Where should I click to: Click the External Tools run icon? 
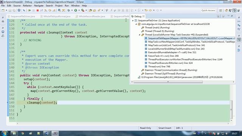pyautogui.click(x=83, y=10)
